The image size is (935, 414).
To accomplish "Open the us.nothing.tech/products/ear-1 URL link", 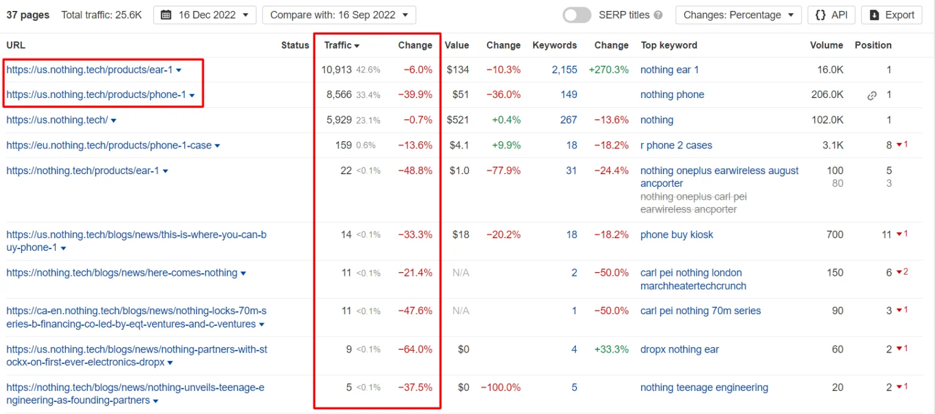I will tap(89, 69).
